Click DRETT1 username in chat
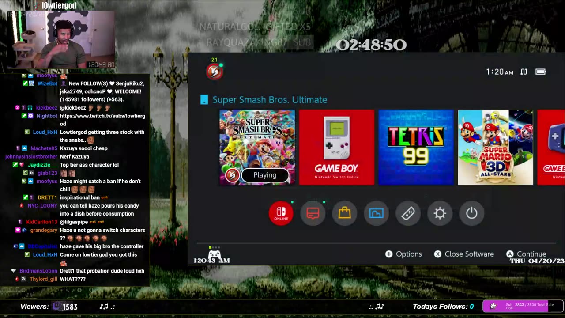 click(x=47, y=197)
